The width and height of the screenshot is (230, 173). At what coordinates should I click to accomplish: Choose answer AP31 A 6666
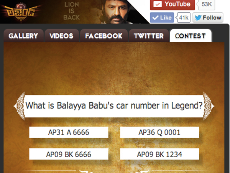69,132
